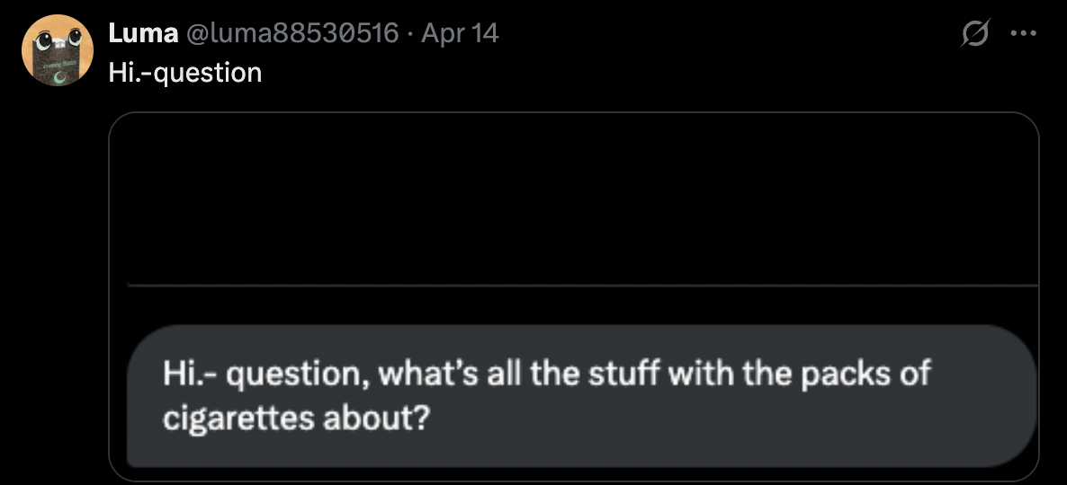1067x485 pixels.
Task: Click empty space right of Apr 14
Action: [720, 33]
